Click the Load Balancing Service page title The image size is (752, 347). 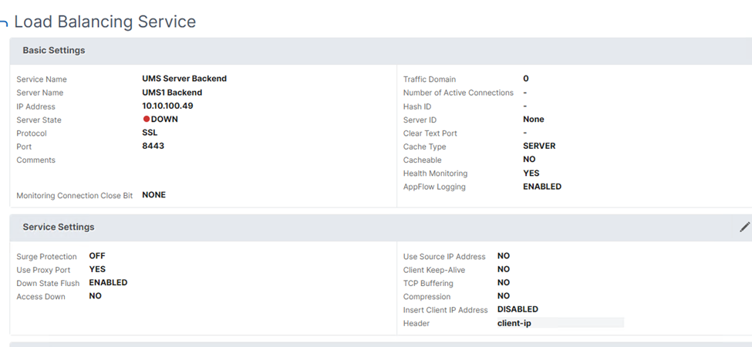pos(105,22)
